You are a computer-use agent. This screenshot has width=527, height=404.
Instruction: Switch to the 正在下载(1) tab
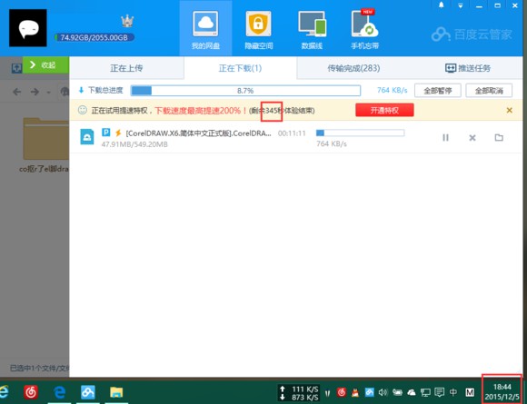click(x=240, y=68)
